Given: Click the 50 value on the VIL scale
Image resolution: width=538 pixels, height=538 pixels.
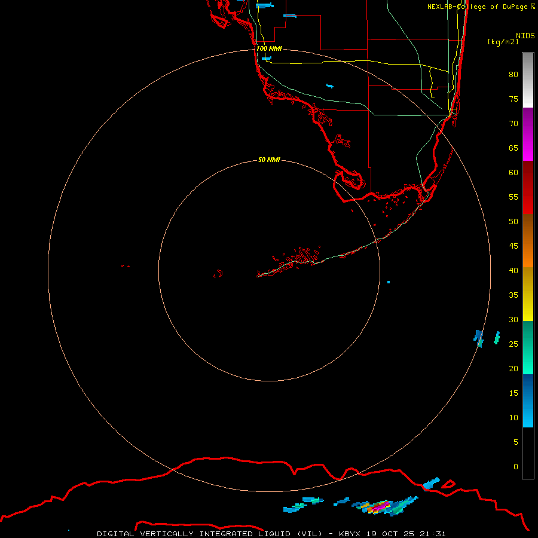Looking at the screenshot, I should 513,222.
